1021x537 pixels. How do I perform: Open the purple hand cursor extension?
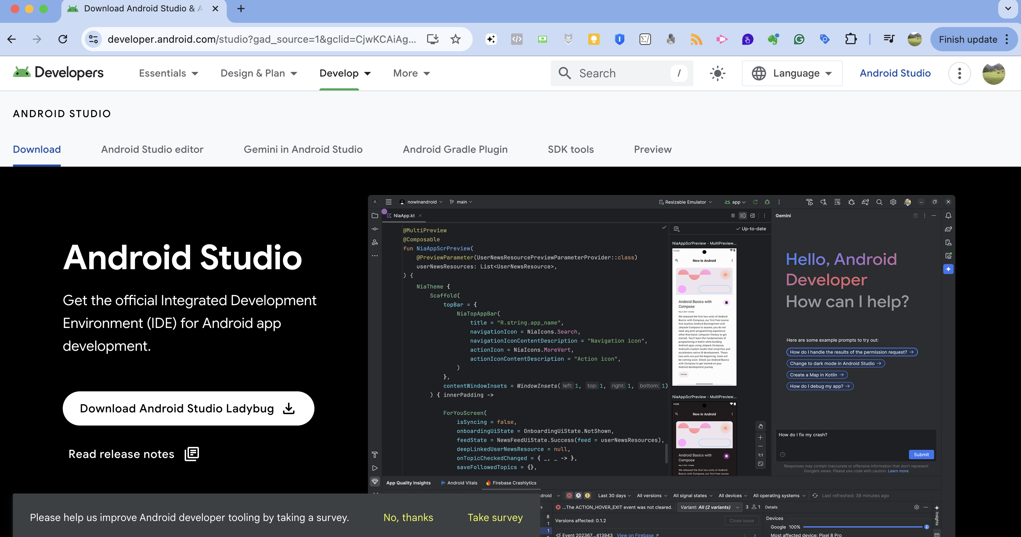pyautogui.click(x=748, y=39)
